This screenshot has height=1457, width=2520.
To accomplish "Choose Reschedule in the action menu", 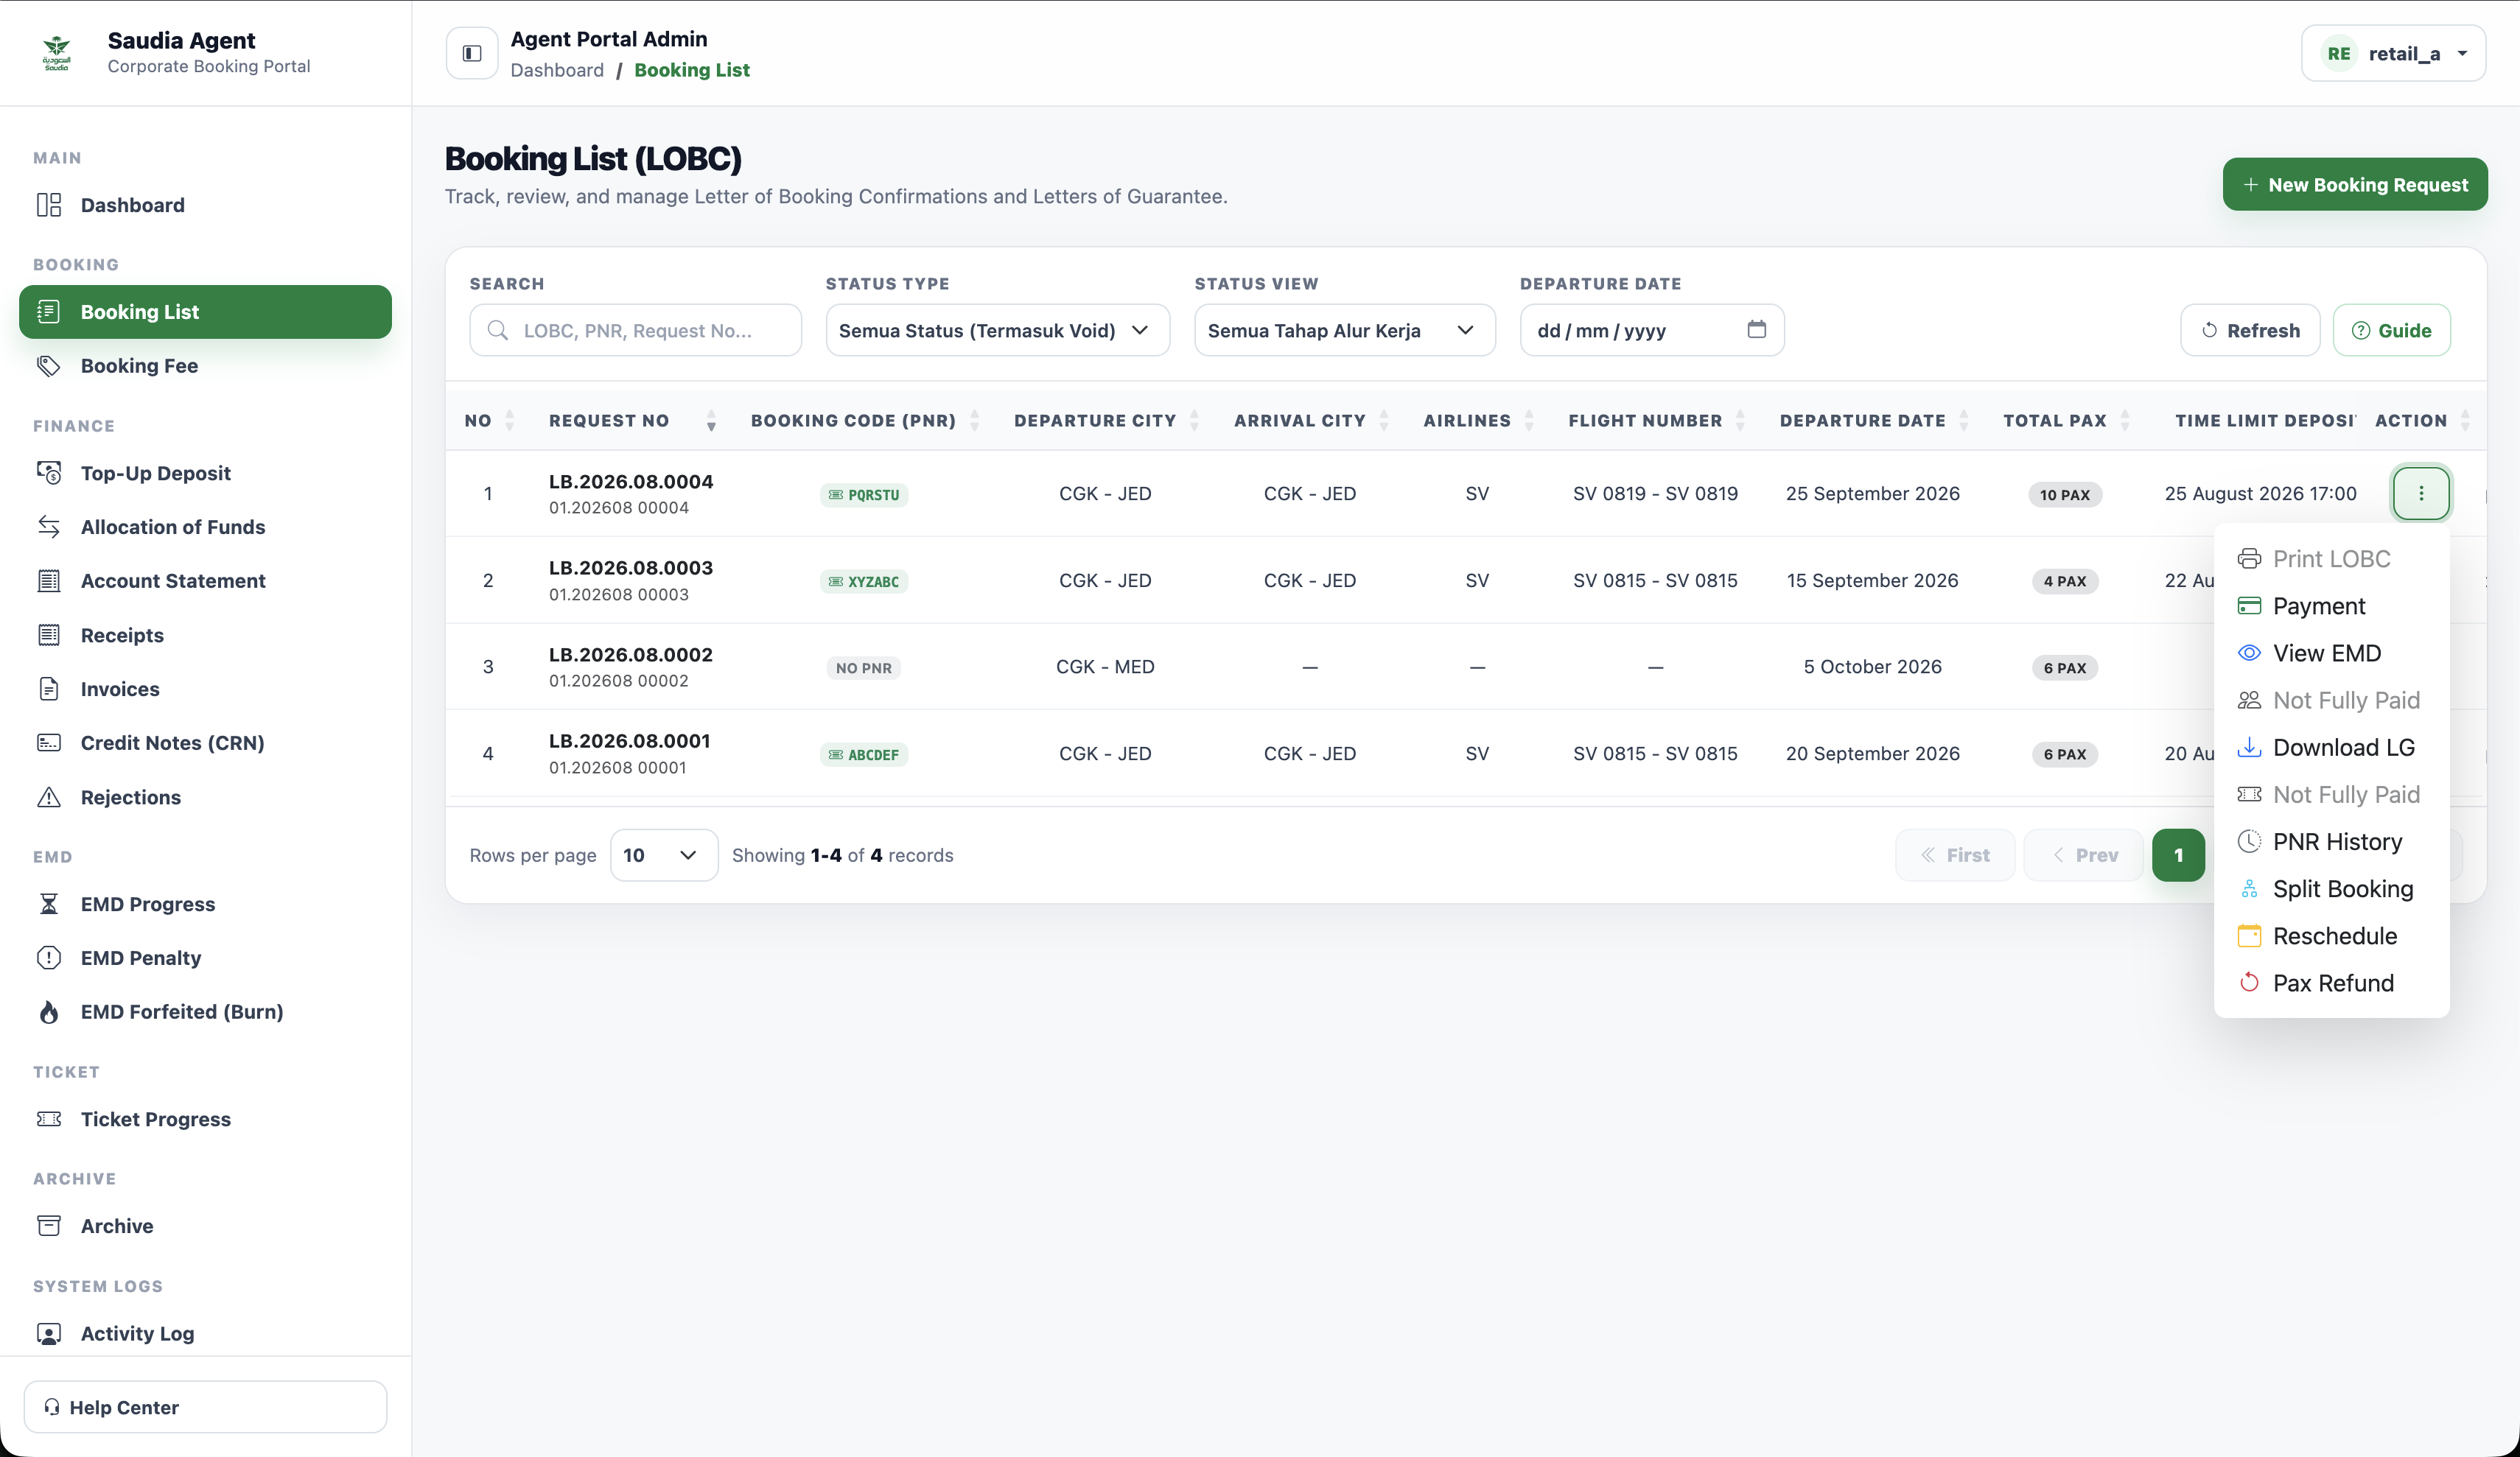I will [2331, 936].
